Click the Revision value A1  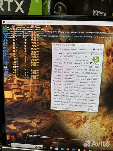click(x=86, y=57)
